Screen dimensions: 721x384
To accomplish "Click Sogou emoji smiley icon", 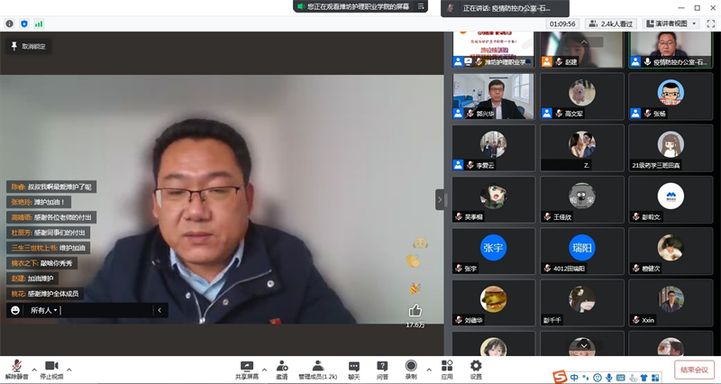I will point(598,378).
